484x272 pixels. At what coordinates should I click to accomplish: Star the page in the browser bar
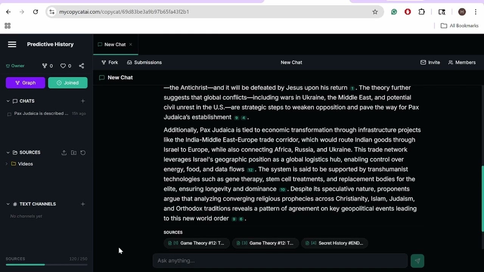[375, 12]
